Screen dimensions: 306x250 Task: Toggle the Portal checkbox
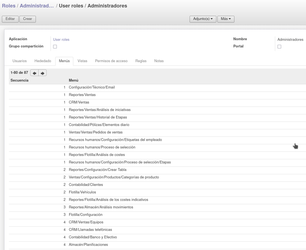click(x=279, y=47)
